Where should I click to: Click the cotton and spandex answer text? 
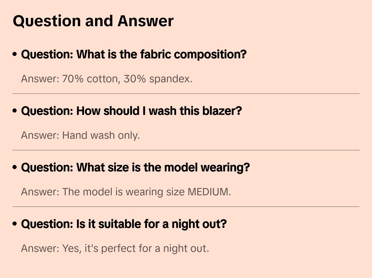tap(107, 79)
